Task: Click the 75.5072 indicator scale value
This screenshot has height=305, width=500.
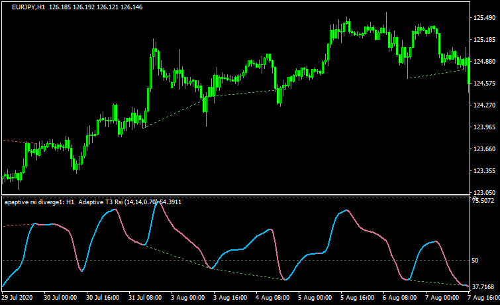Action: point(483,200)
